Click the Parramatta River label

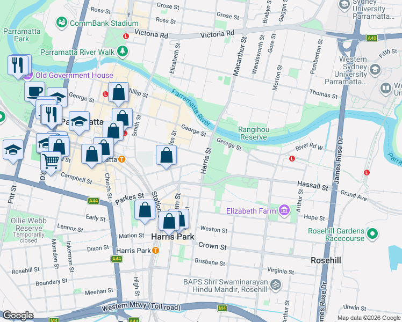coord(191,108)
